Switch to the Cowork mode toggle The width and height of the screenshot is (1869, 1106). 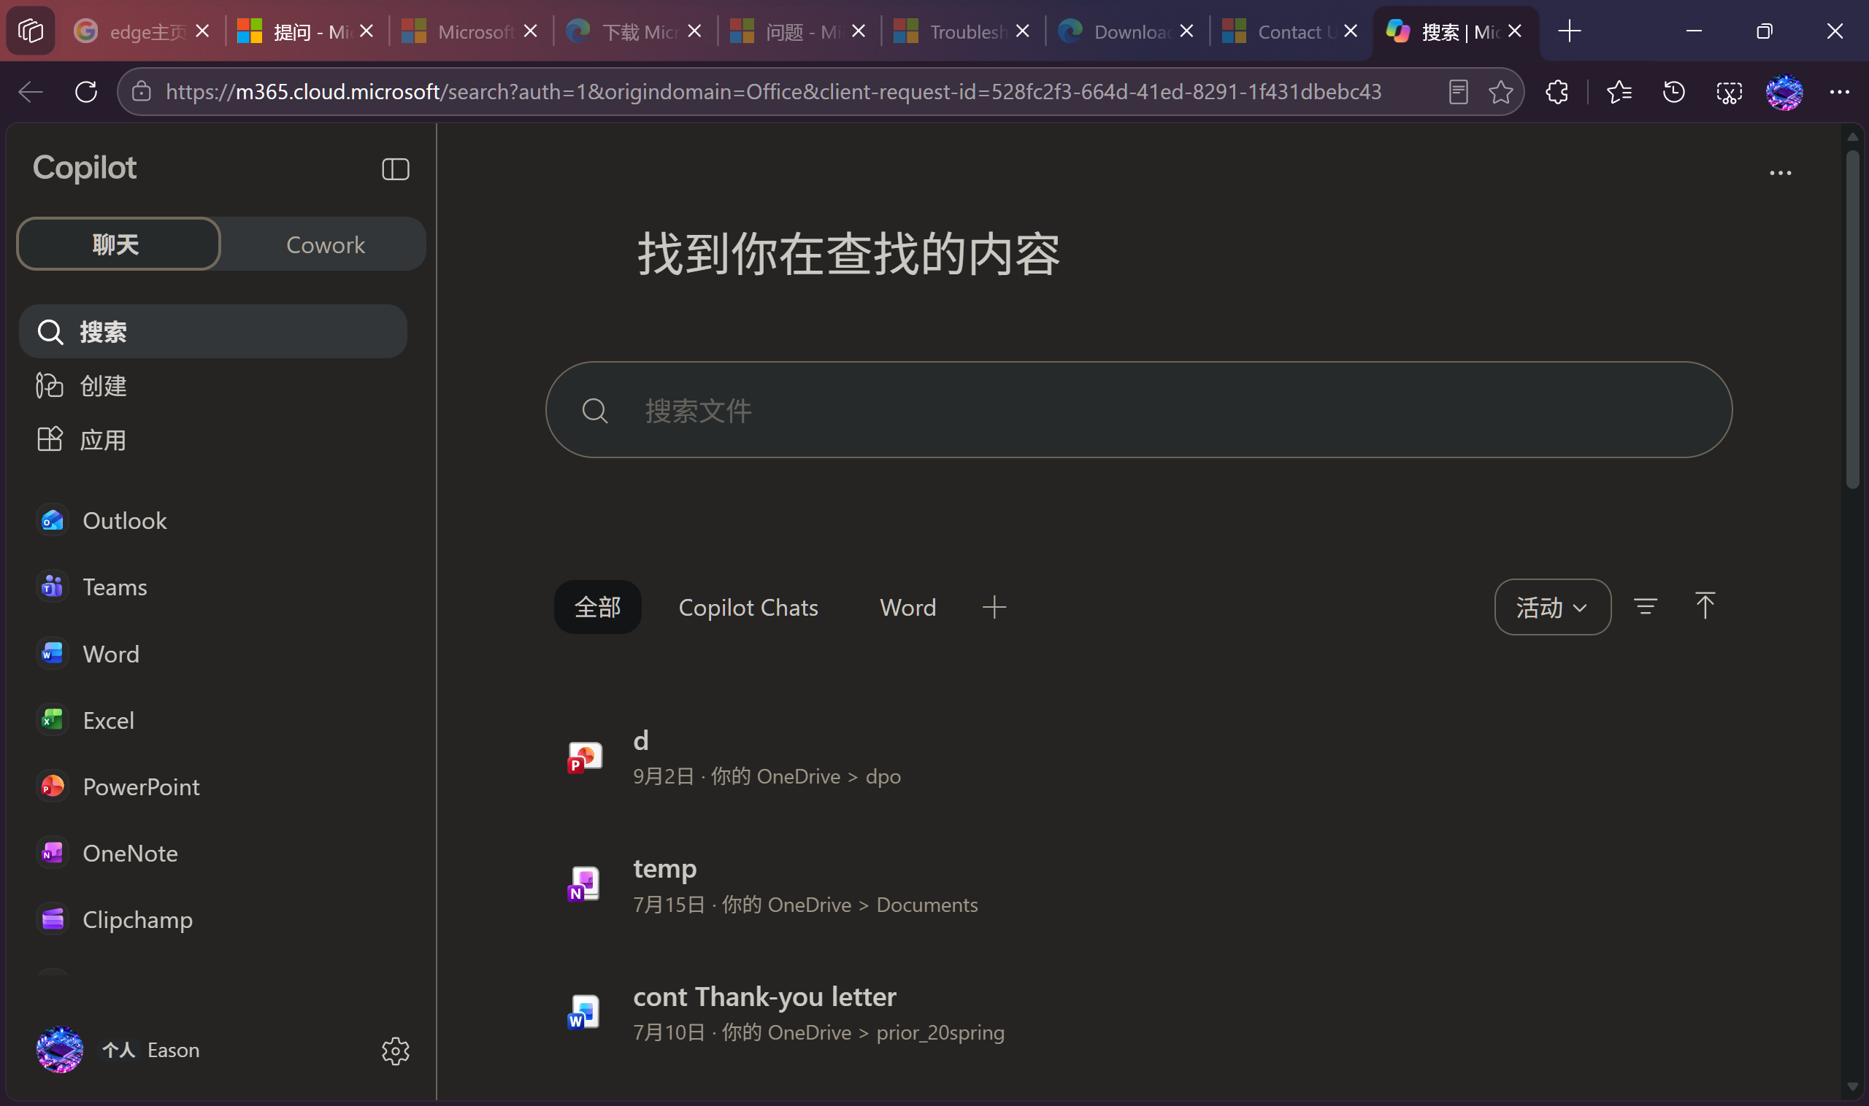[325, 244]
